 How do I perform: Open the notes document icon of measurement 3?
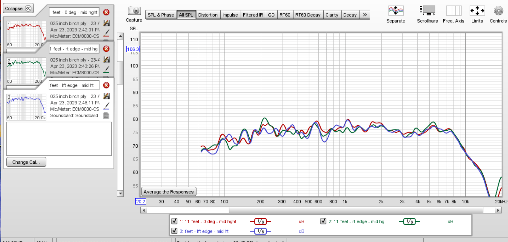tap(106, 116)
